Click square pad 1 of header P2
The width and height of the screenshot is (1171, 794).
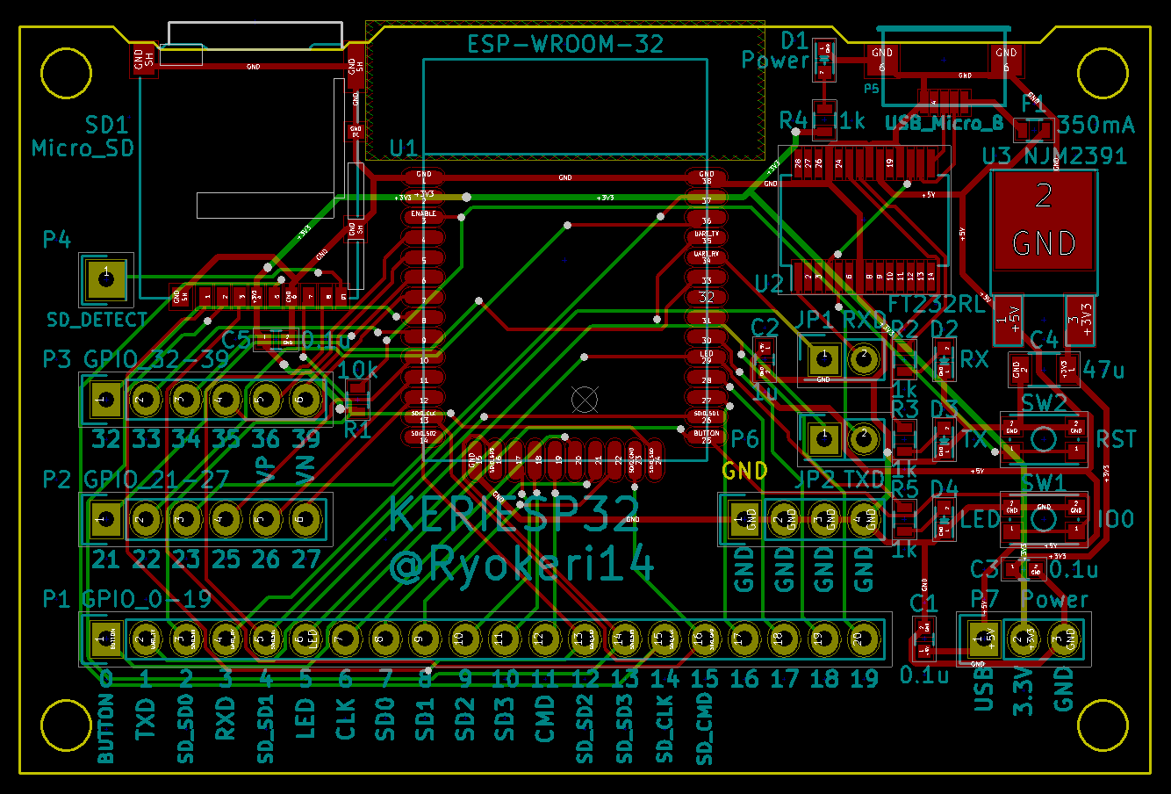click(106, 520)
